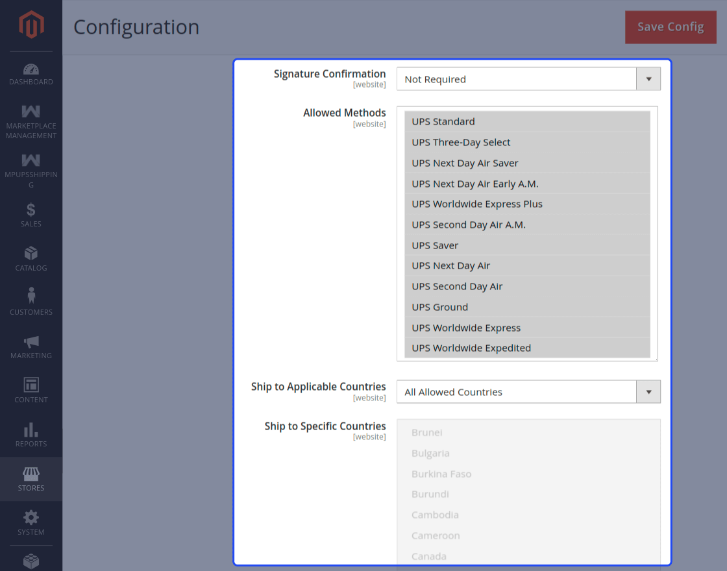Select UPS Ground method
The image size is (727, 571).
coord(527,307)
